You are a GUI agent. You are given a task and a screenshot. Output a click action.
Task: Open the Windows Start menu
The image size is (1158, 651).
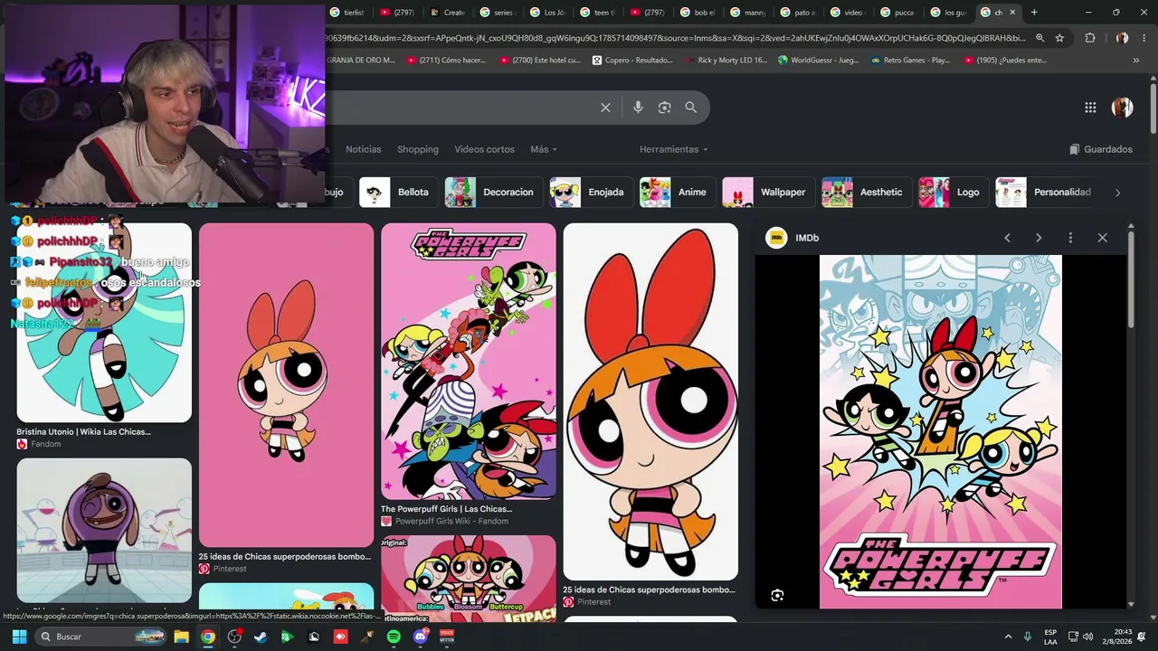pos(19,637)
